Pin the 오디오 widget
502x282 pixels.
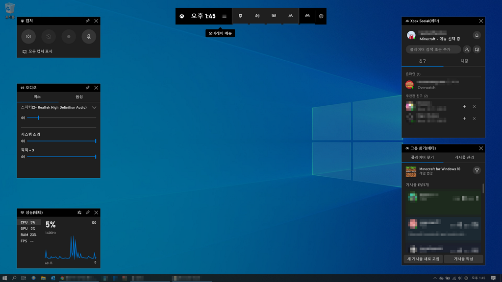click(x=87, y=88)
